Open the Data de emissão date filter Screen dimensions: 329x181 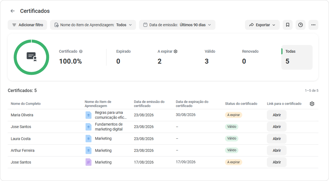click(177, 25)
